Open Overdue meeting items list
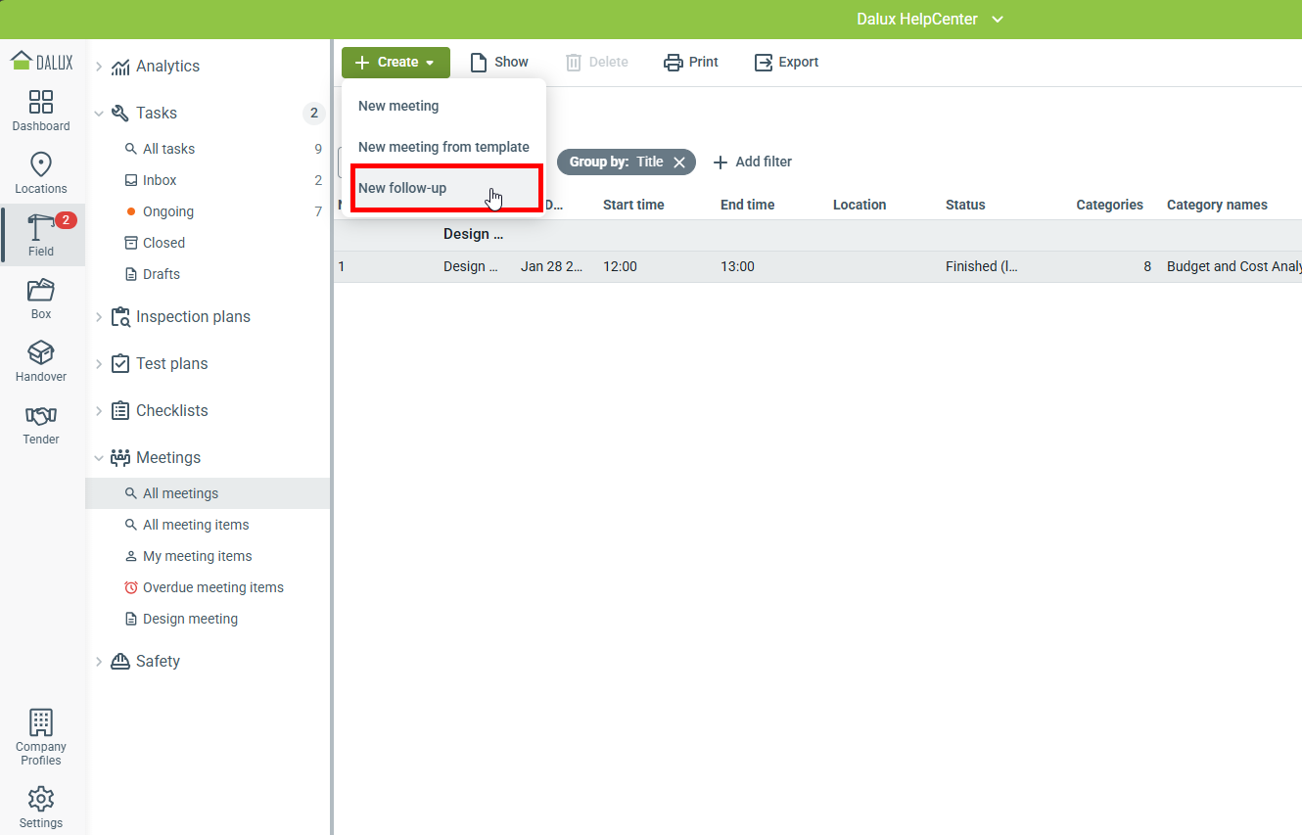 [x=212, y=587]
